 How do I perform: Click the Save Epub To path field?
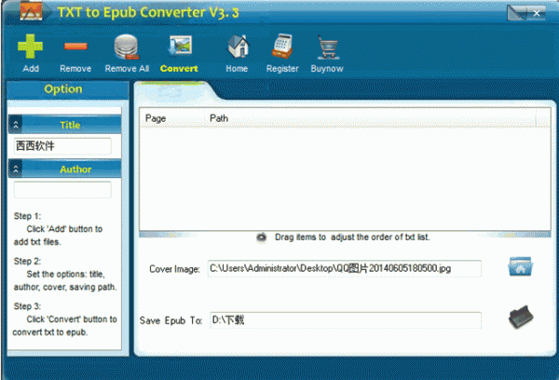[x=346, y=320]
